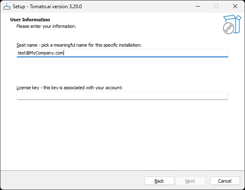Click the Setup - Tomato.ai title text
Viewport: 245px width, 190px height.
pos(47,7)
